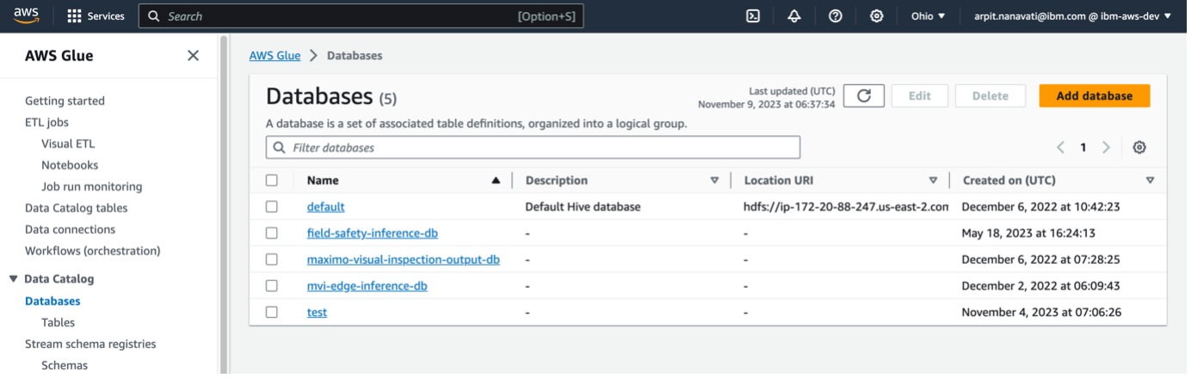Sort by Location URI column arrow
Screen dimensions: 1191x378
[933, 180]
